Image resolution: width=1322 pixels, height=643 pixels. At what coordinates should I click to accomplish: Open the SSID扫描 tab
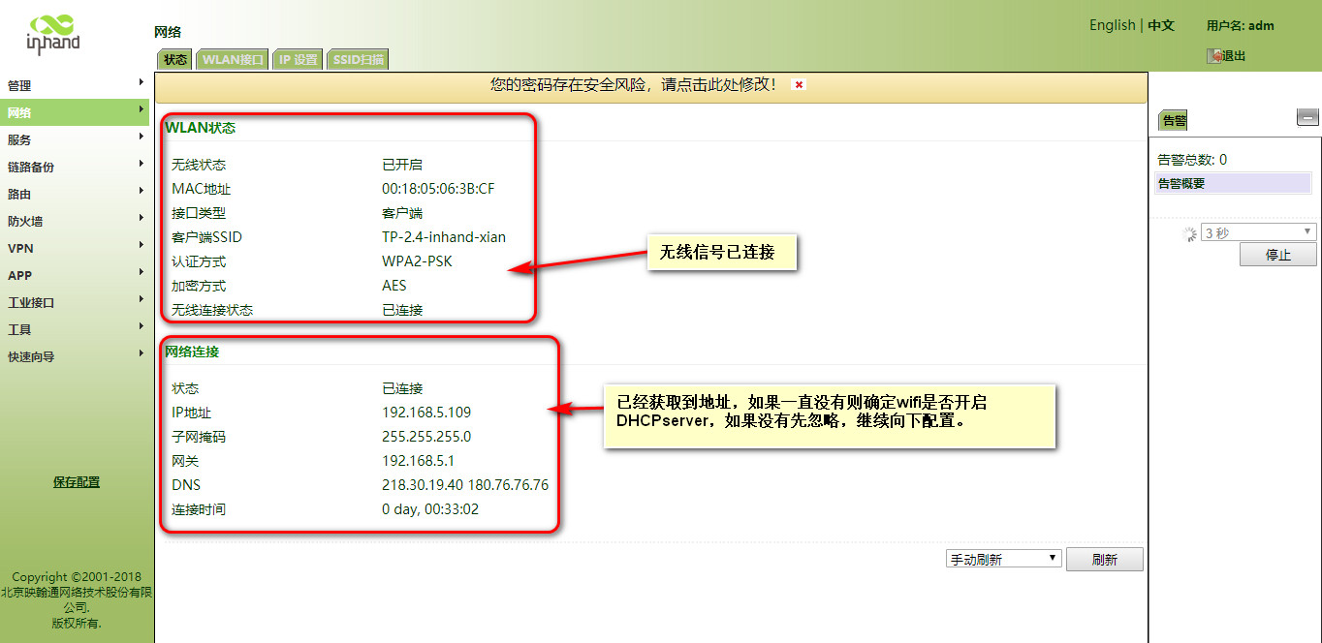(x=358, y=60)
